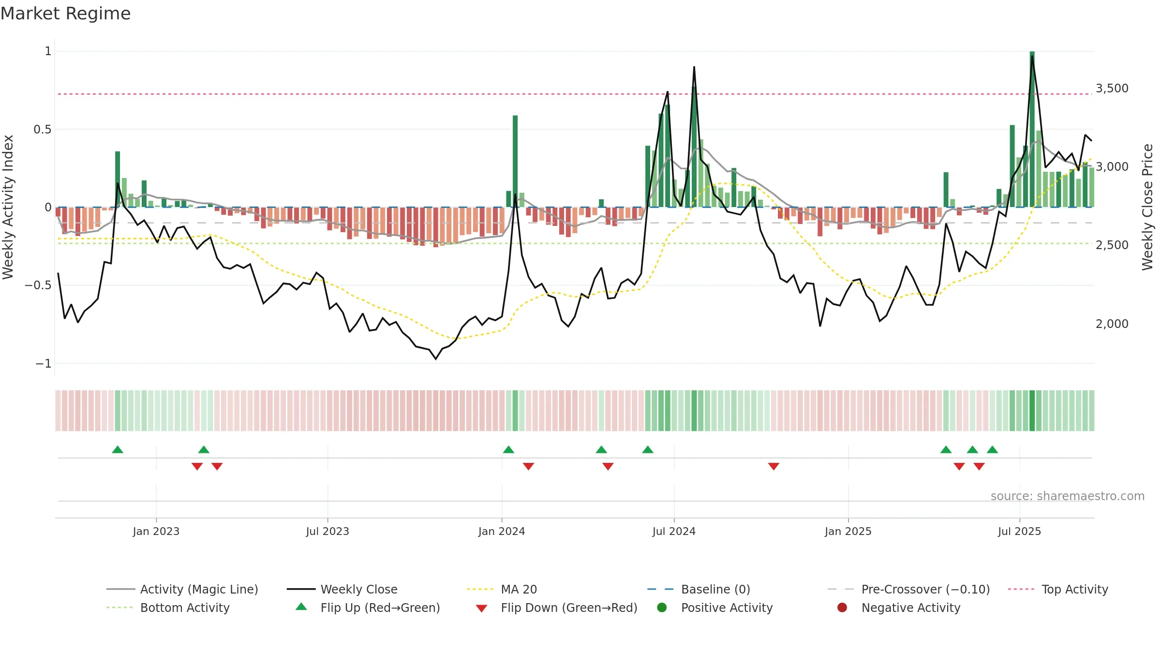Click Flip Up (Red→Green) legend entry

368,608
